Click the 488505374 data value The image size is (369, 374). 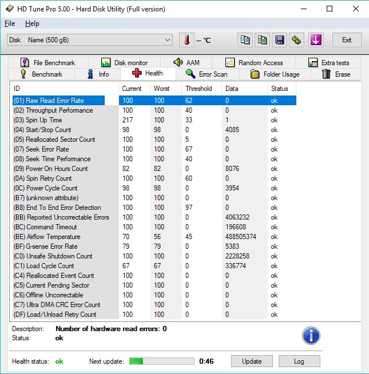pyautogui.click(x=241, y=237)
